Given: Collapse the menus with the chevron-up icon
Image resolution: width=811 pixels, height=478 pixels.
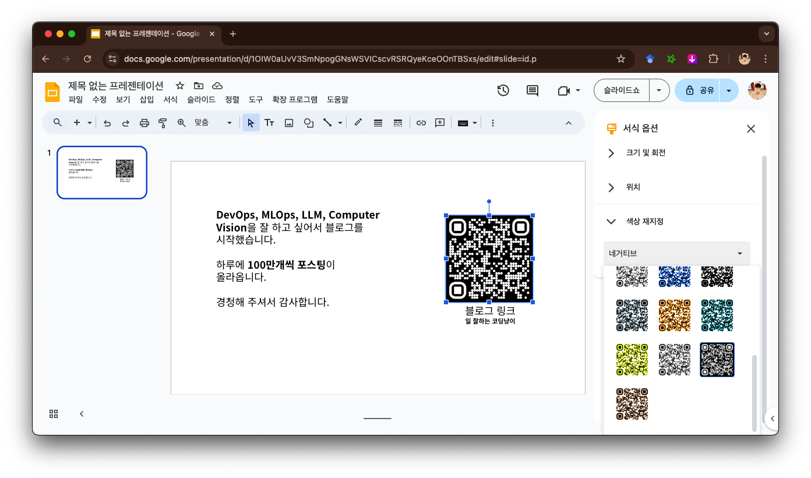Looking at the screenshot, I should point(569,123).
